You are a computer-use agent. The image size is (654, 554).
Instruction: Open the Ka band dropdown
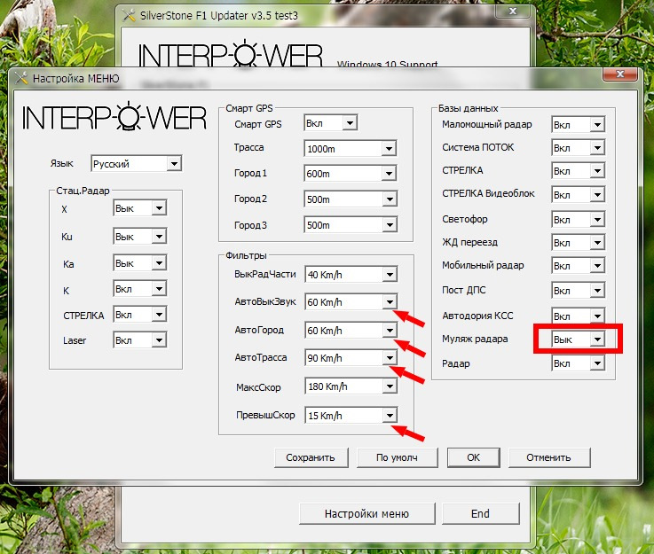139,263
